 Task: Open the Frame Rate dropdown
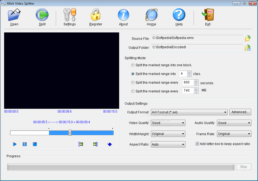point(234,134)
